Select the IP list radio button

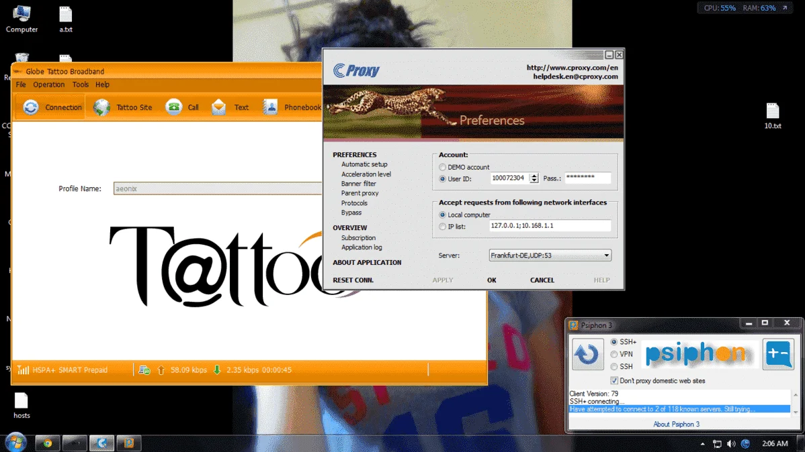(443, 227)
